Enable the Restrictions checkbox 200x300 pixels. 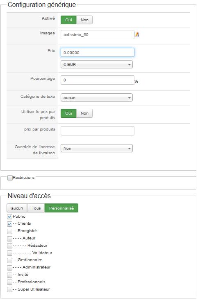pos(10,178)
